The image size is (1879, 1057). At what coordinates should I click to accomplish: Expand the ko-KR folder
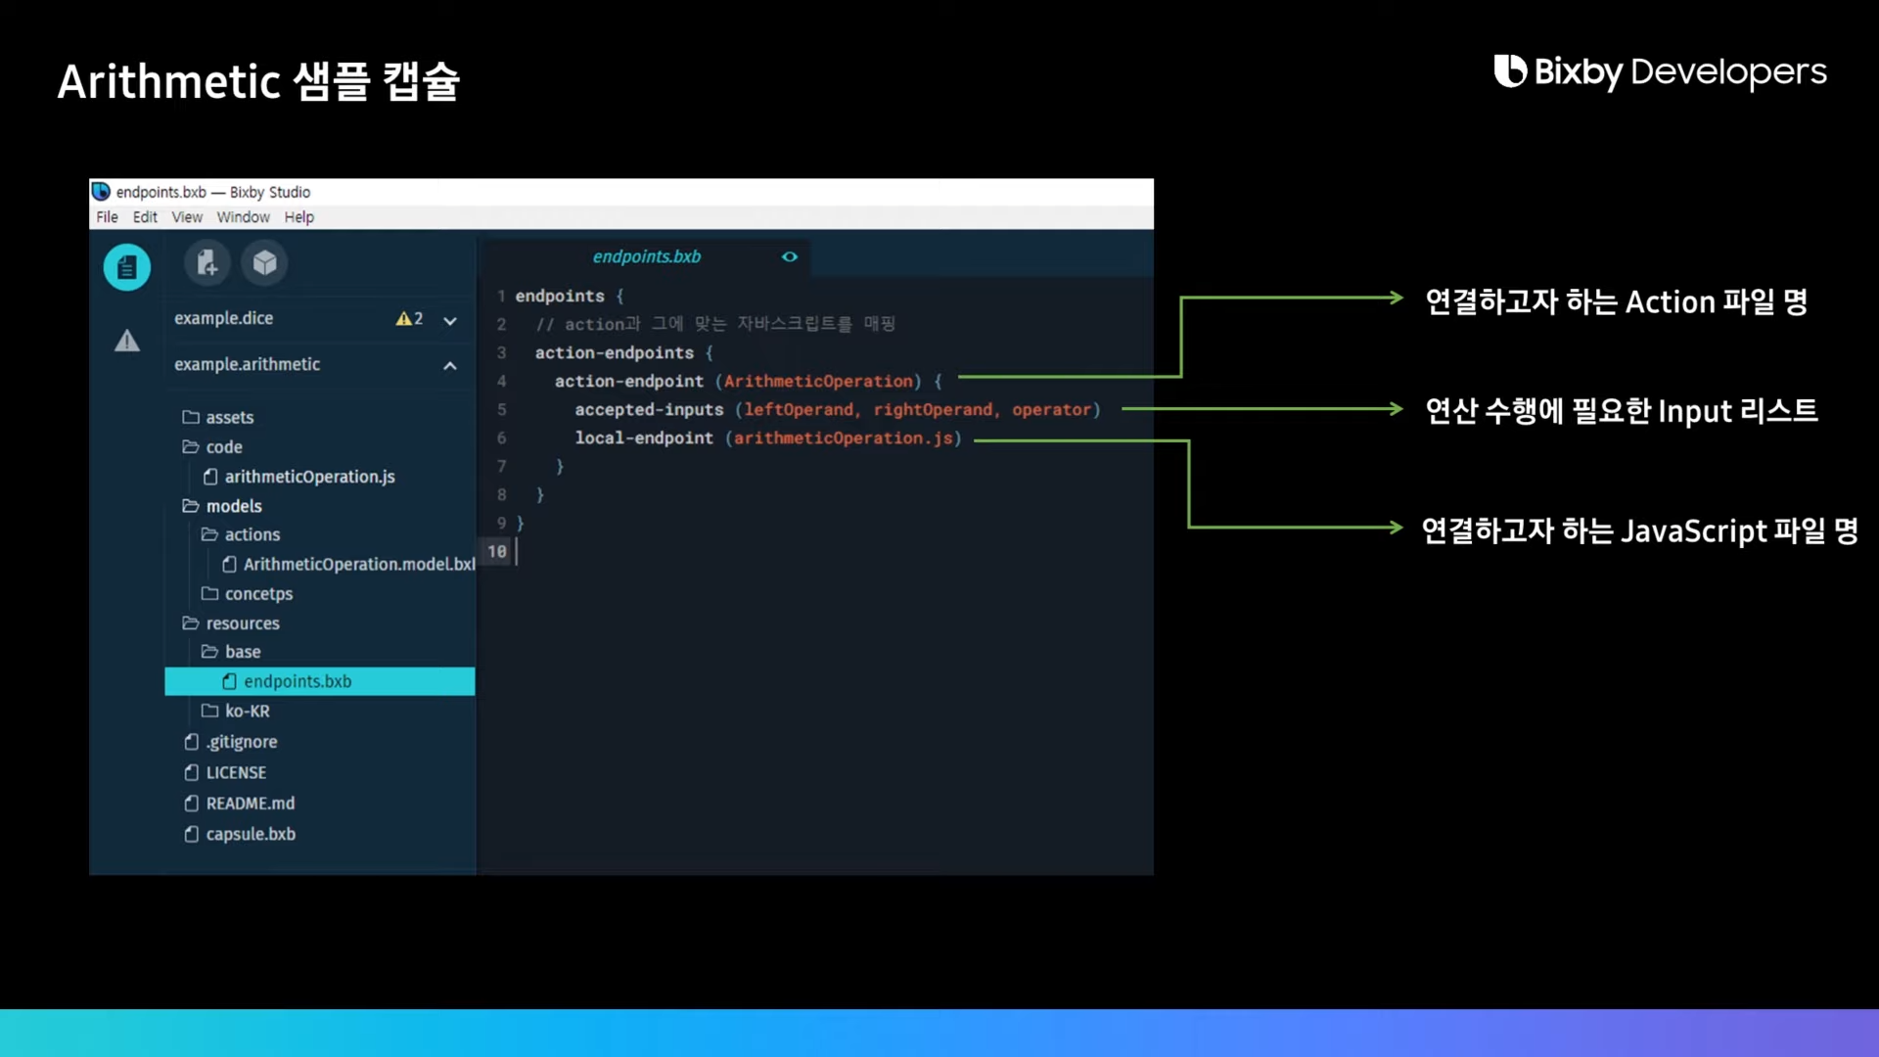tap(247, 712)
